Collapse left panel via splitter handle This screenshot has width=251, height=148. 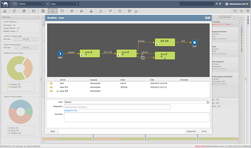click(x=41, y=79)
